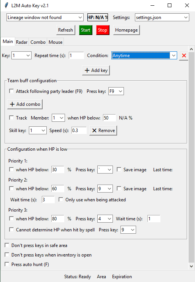Expand the settings.json dropdown
The image size is (195, 282).
click(x=162, y=18)
